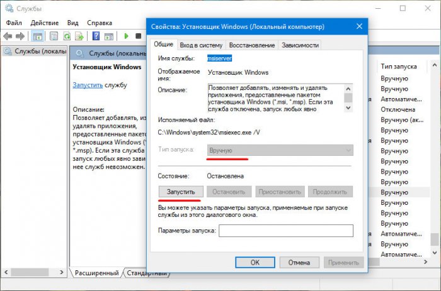
Task: Close the Свойства dialog with X
Action: pyautogui.click(x=359, y=26)
